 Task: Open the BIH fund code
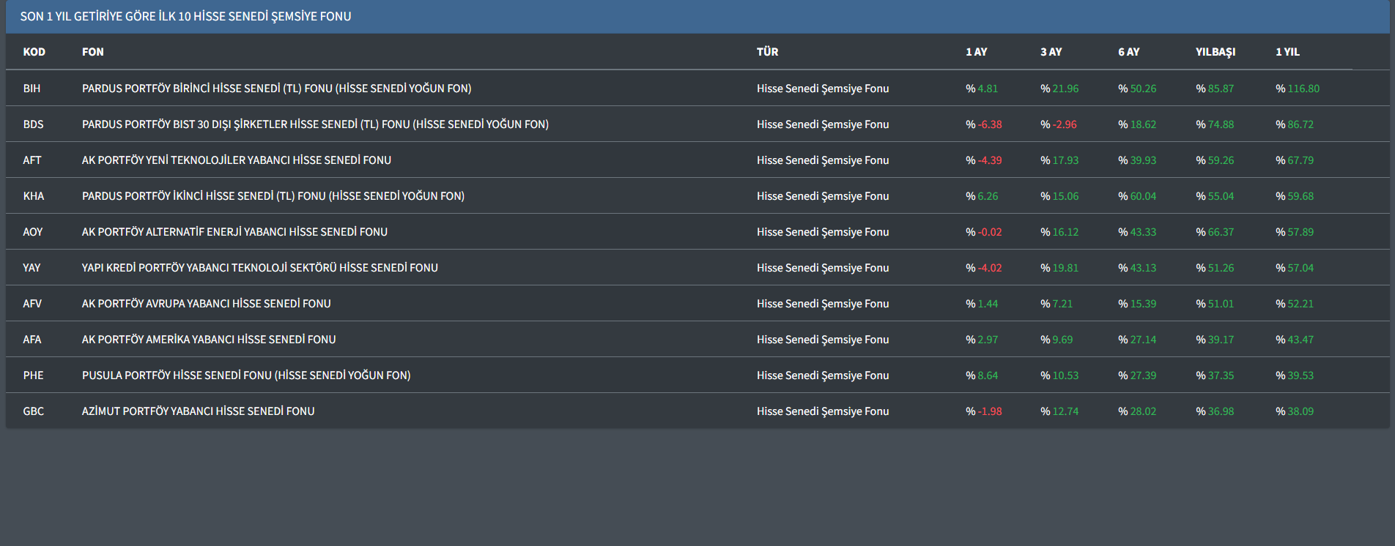tap(32, 89)
